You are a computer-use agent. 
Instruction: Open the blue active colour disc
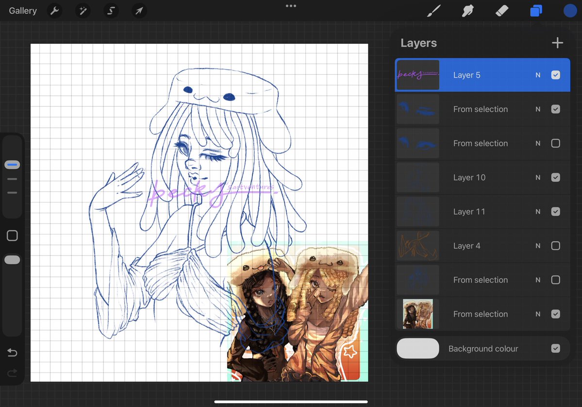pyautogui.click(x=570, y=11)
